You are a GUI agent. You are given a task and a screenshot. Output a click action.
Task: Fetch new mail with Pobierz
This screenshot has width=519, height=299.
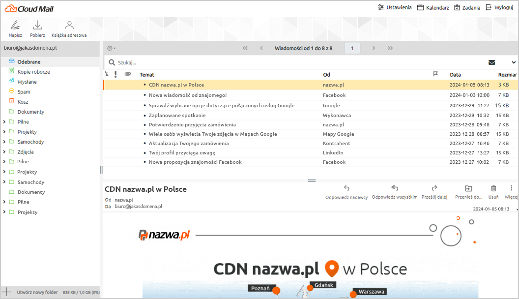click(37, 29)
